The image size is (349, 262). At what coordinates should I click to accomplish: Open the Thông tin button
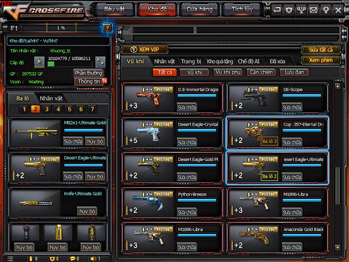[x=89, y=81]
